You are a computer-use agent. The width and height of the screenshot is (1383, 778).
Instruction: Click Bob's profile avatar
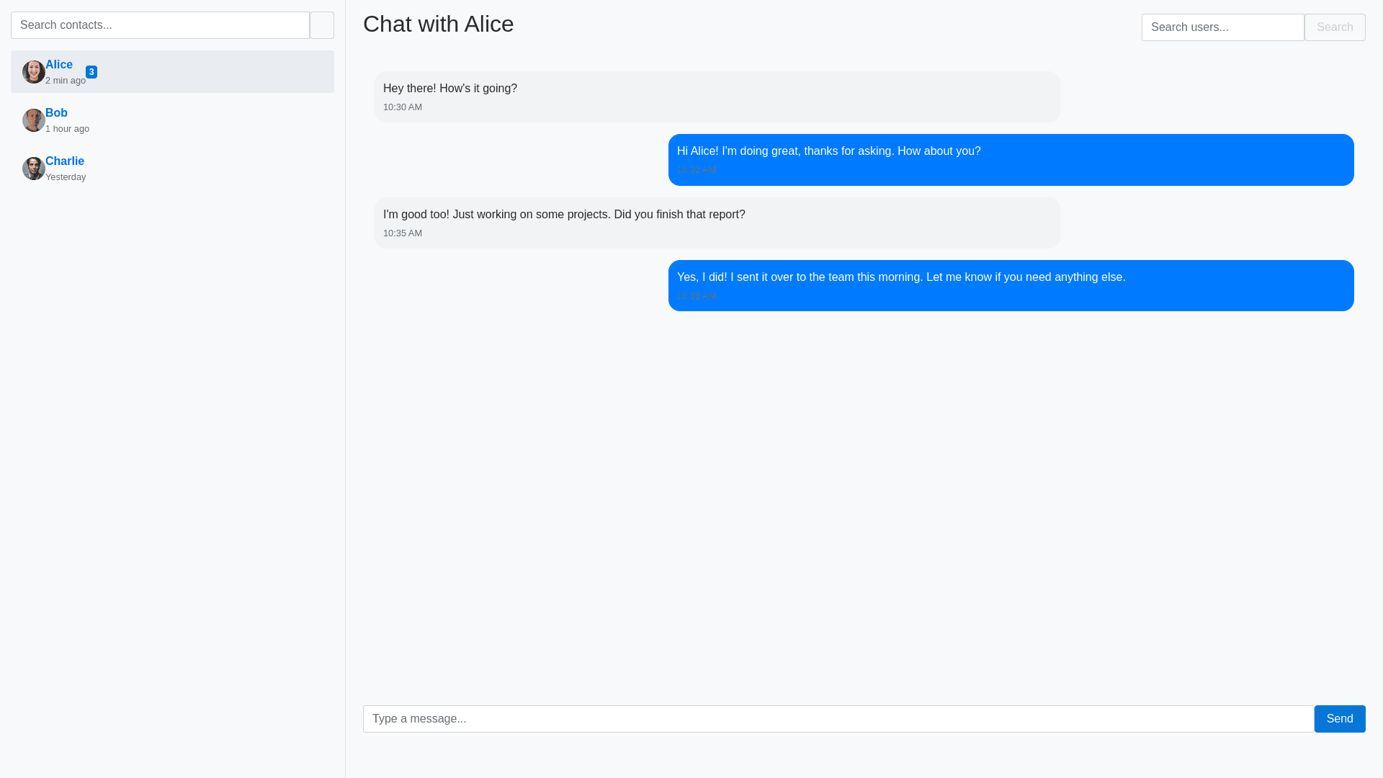point(34,120)
